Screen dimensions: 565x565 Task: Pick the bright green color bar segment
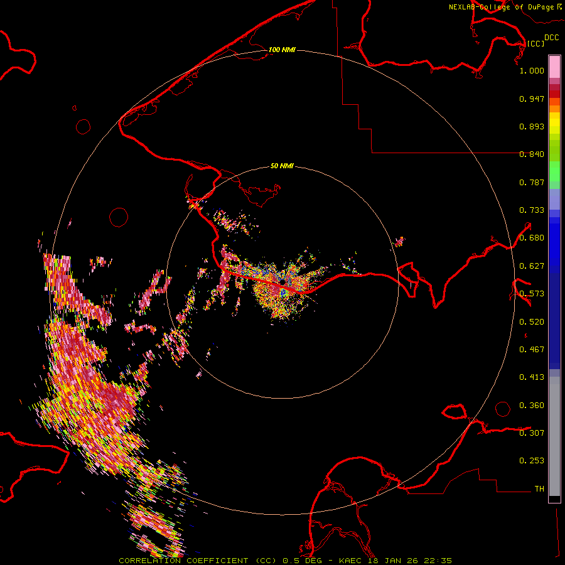[x=554, y=171]
